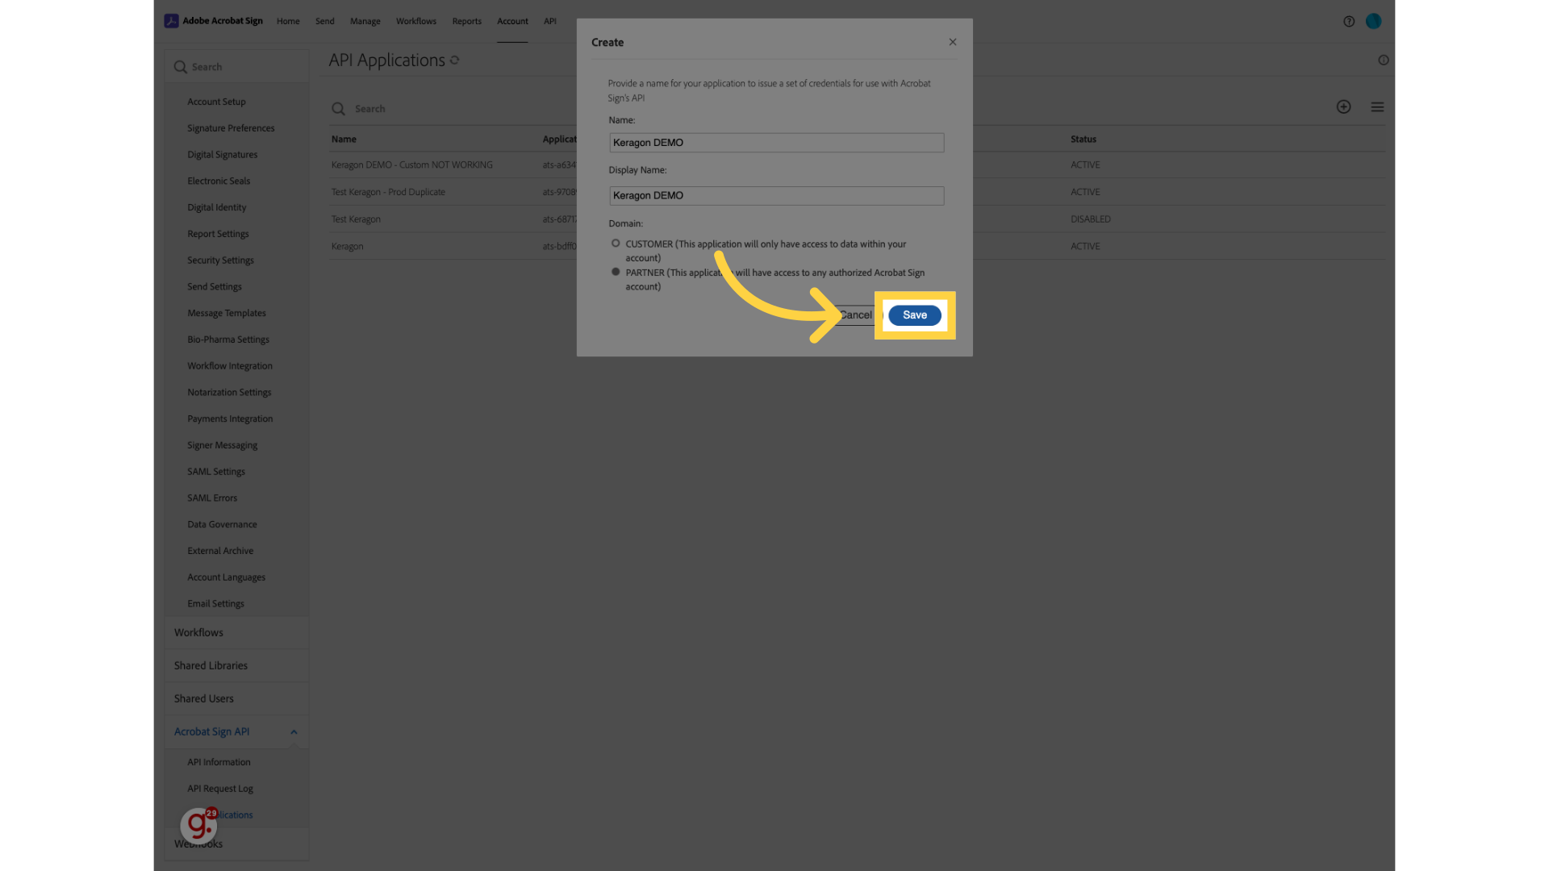The image size is (1549, 871).
Task: Open Signer Messaging
Action: coord(223,446)
